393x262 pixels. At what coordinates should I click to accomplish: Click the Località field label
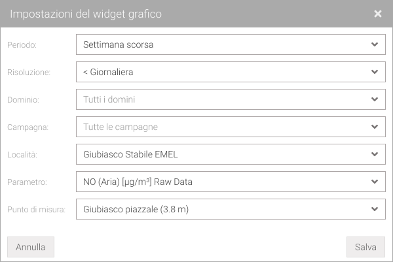pyautogui.click(x=22, y=155)
